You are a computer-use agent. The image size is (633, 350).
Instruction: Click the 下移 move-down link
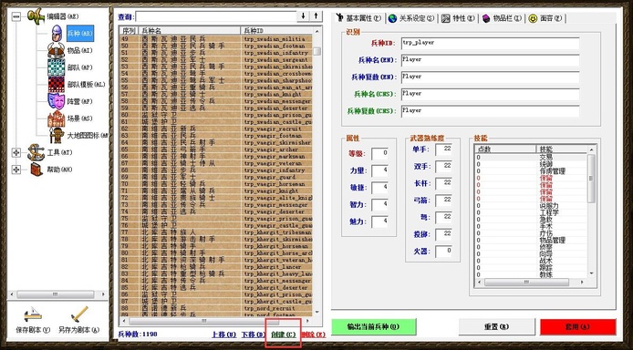254,335
